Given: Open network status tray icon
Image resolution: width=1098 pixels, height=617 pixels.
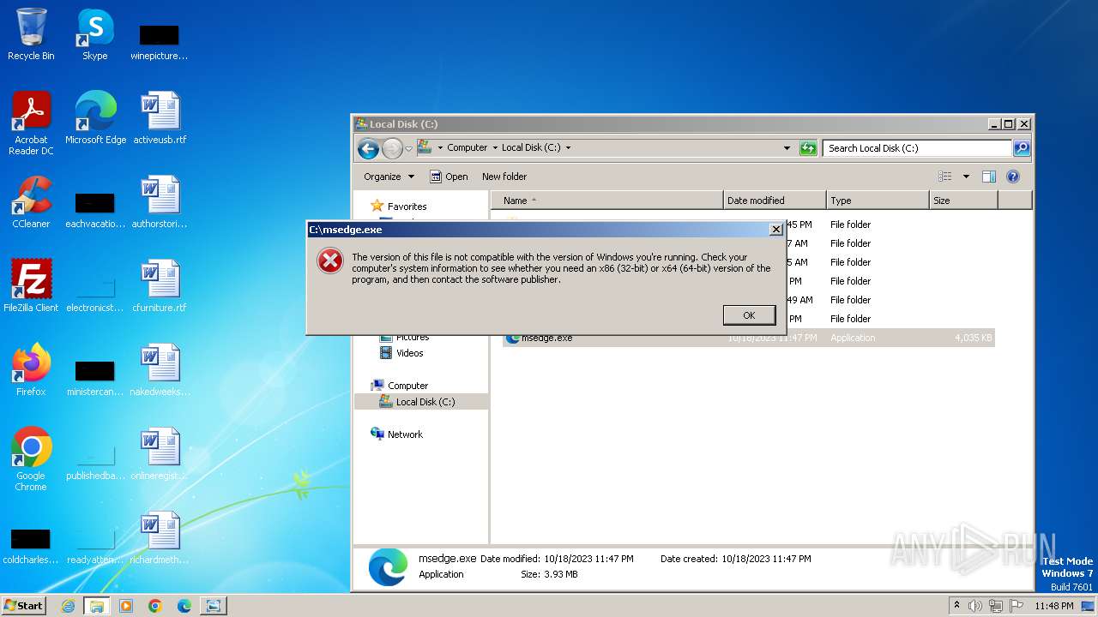Looking at the screenshot, I should 996,606.
